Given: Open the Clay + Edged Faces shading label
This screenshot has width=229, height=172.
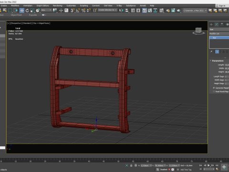Looking at the screenshot, I should coord(41,23).
